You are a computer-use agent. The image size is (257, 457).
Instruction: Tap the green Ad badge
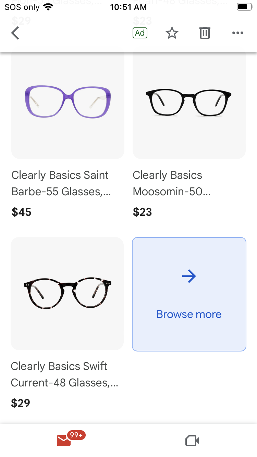140,33
